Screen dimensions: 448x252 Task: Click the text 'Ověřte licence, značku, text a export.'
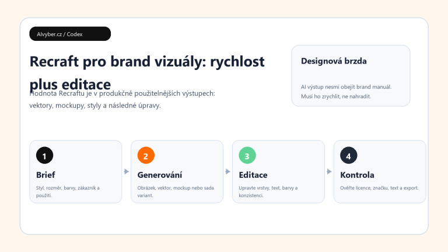(379, 188)
